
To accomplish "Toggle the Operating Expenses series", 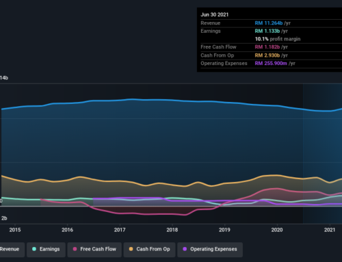I will [210, 250].
